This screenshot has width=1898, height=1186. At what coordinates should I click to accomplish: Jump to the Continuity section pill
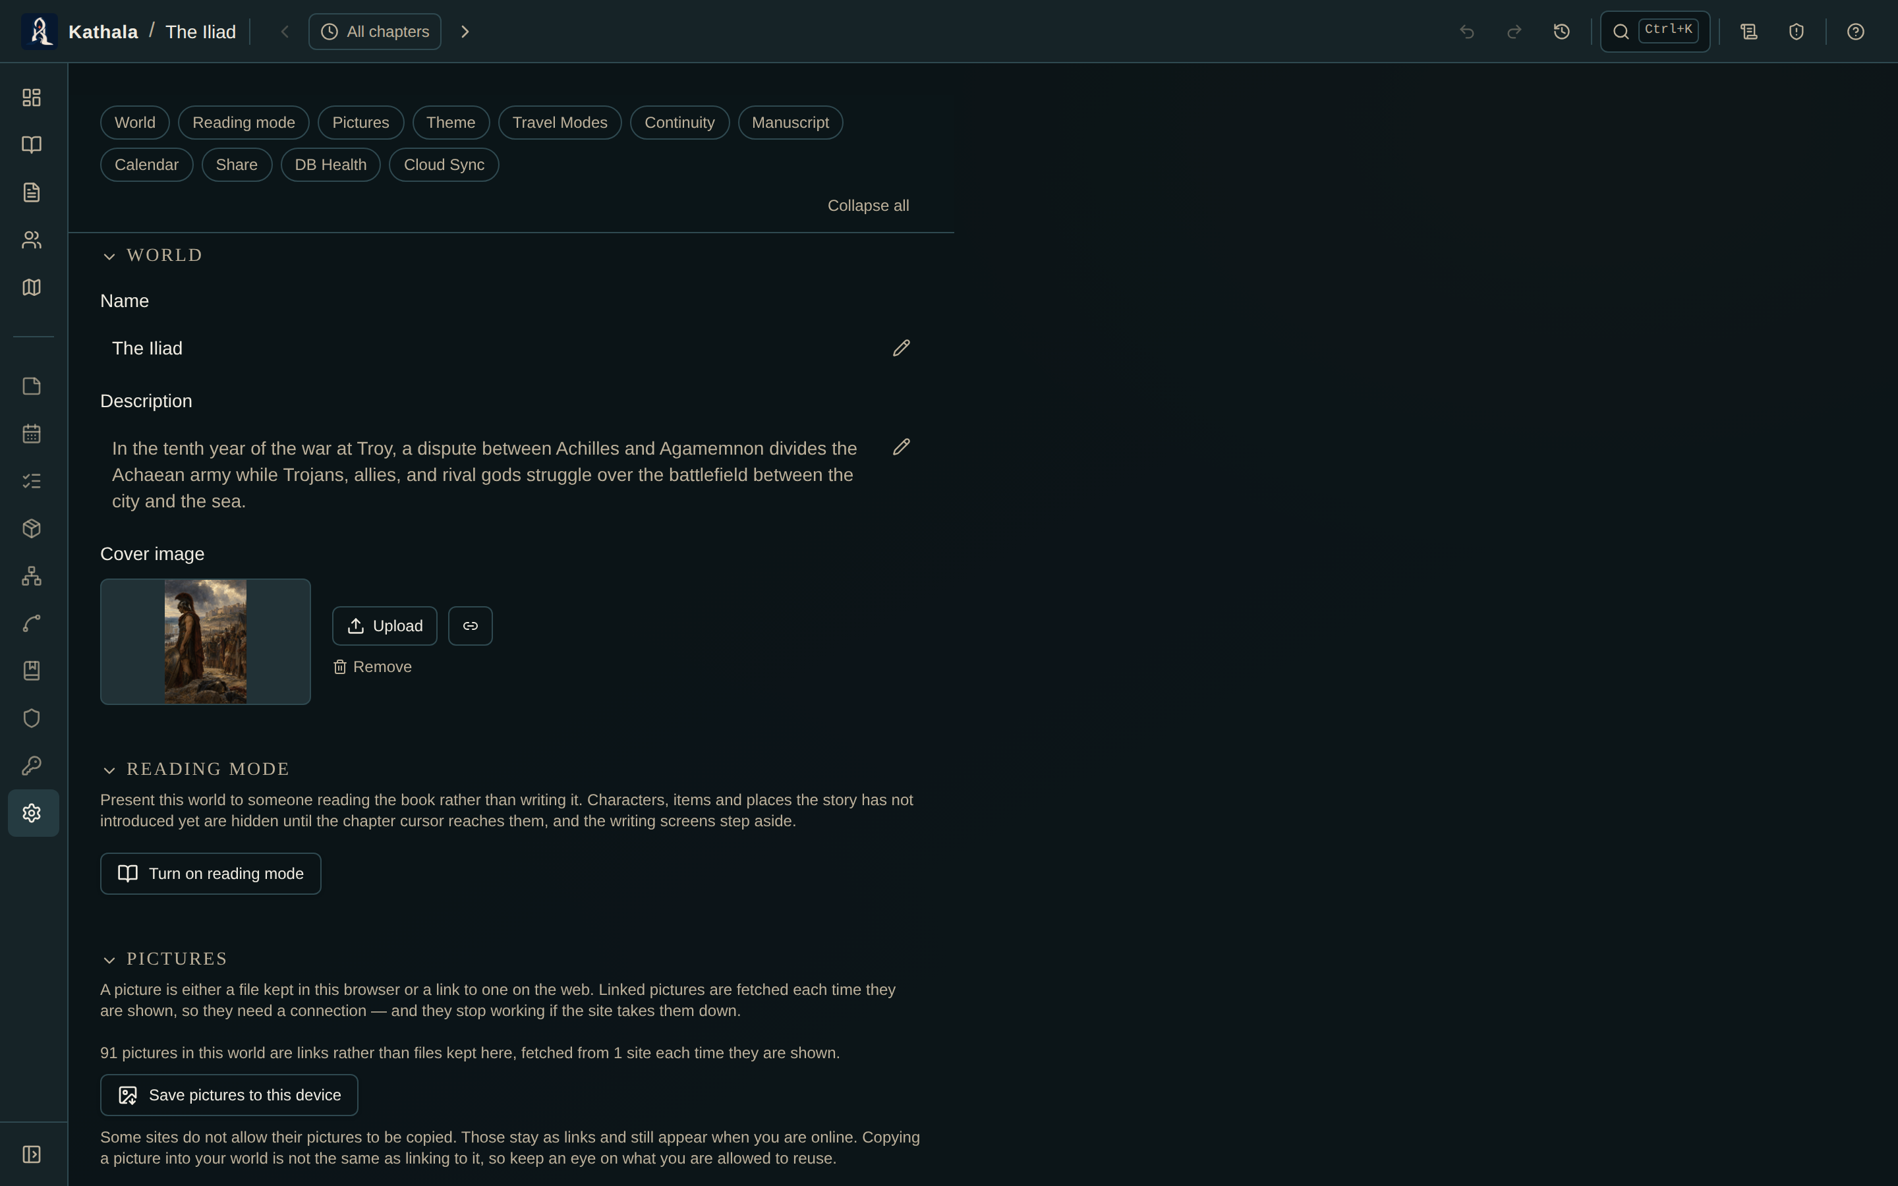coord(679,123)
